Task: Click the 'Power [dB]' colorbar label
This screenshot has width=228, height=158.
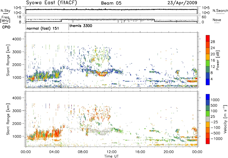Action: [218, 60]
